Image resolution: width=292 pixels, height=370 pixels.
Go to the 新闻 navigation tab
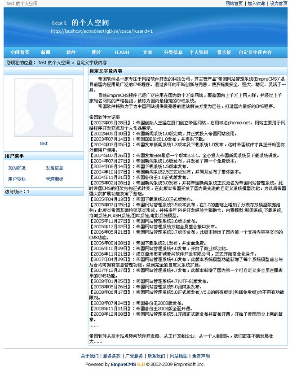[x=45, y=52]
